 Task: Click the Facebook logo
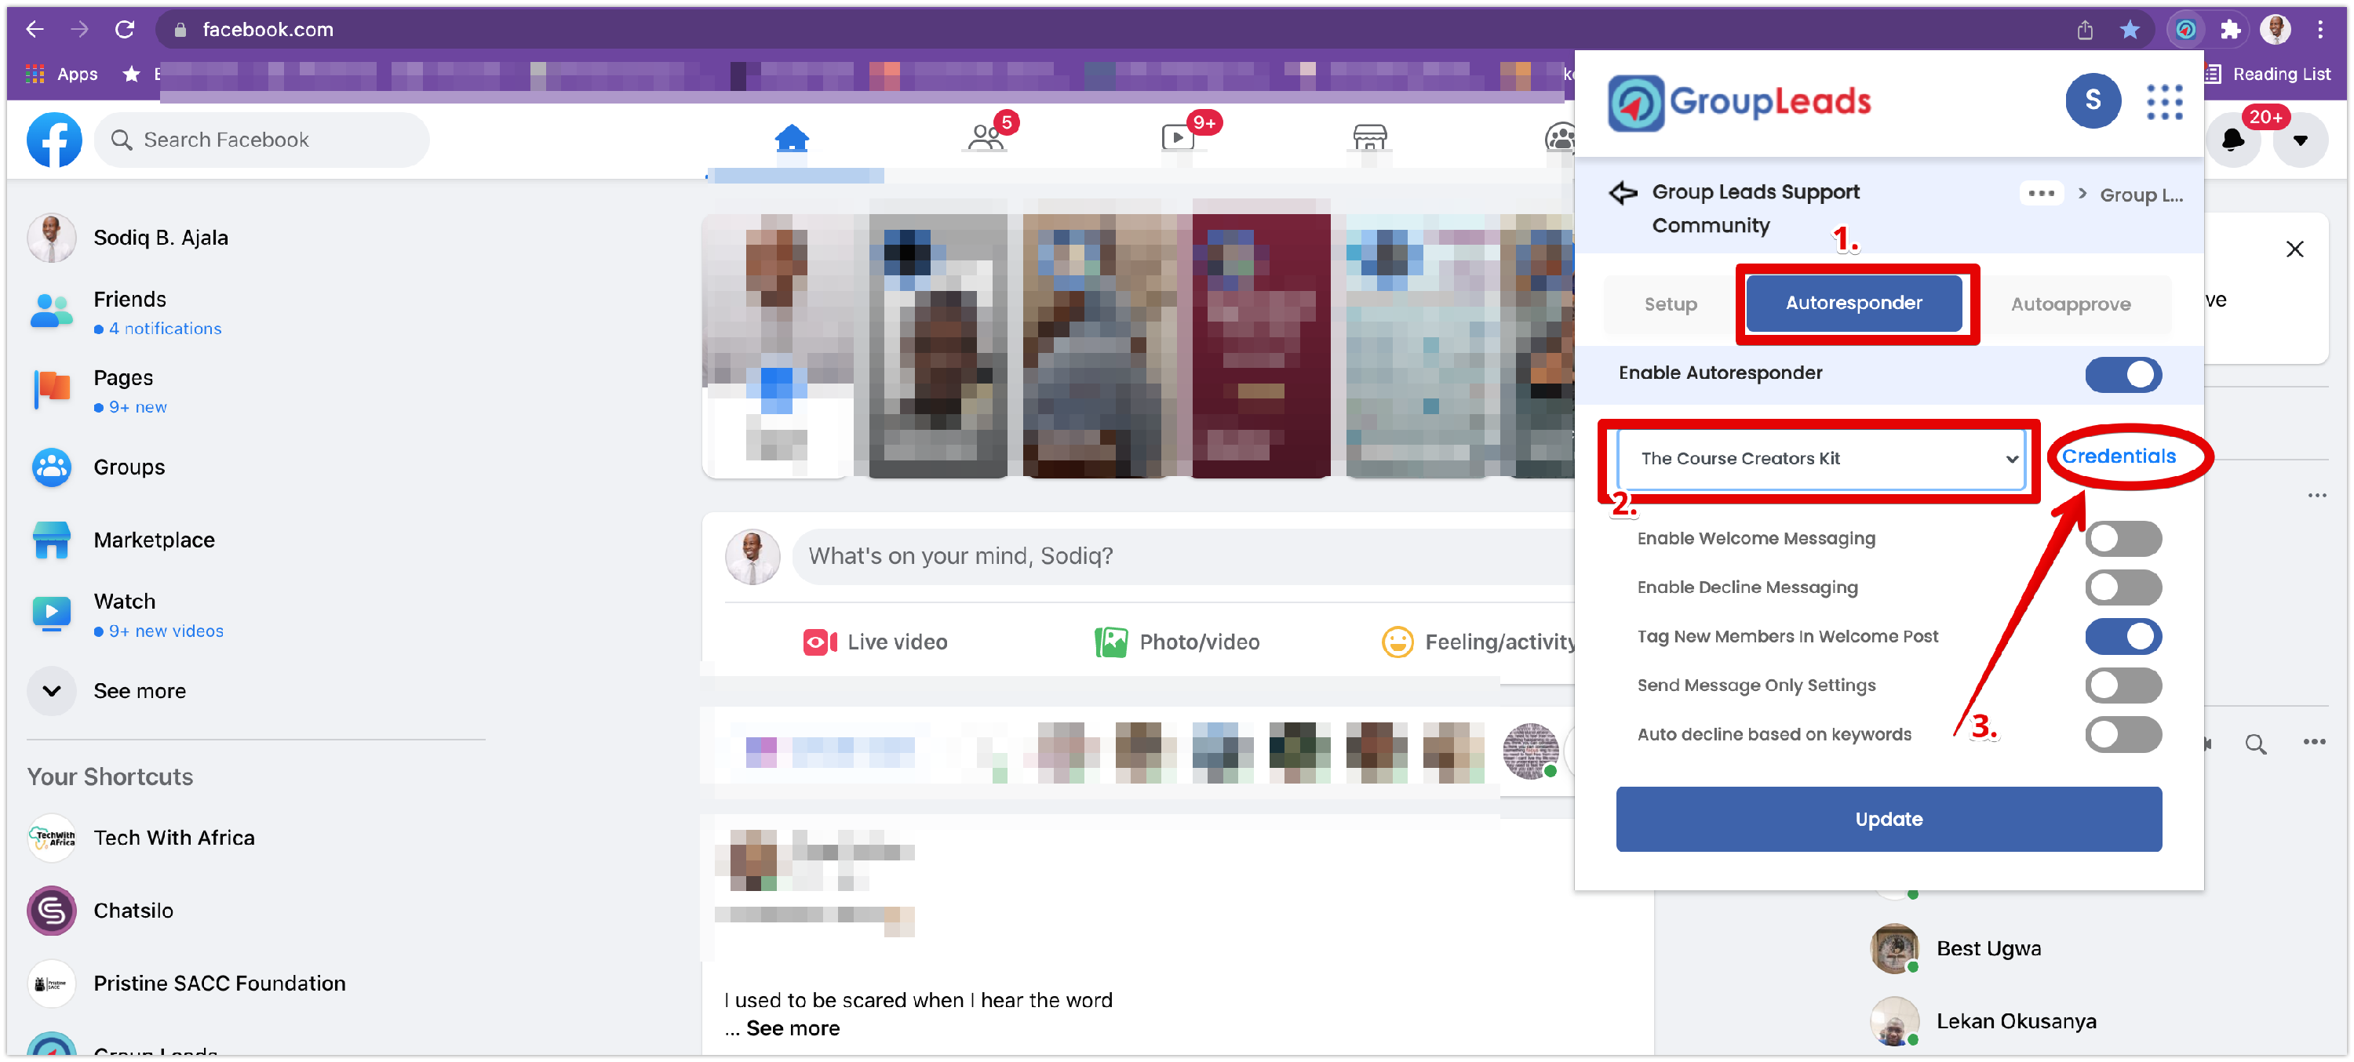click(x=54, y=140)
